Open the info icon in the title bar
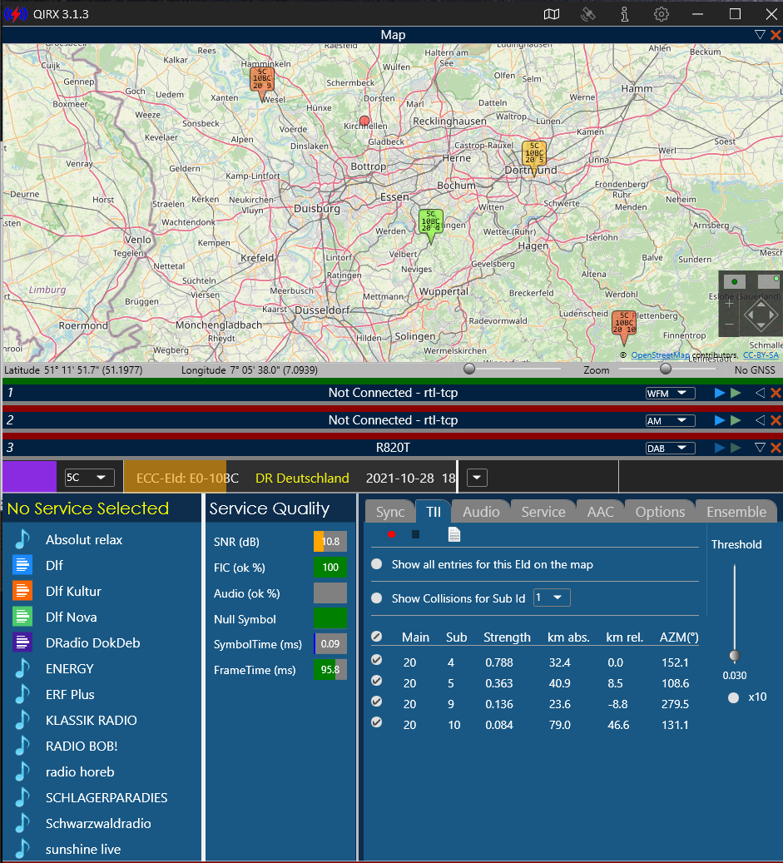The height and width of the screenshot is (863, 783). tap(625, 14)
